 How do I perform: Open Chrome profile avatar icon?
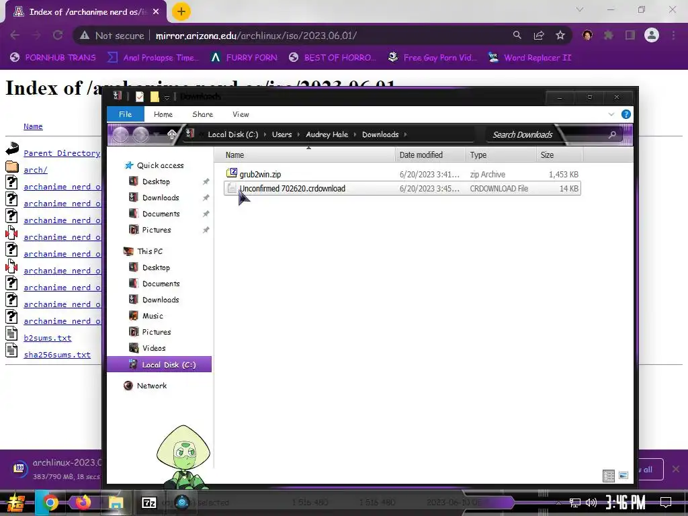pos(652,35)
